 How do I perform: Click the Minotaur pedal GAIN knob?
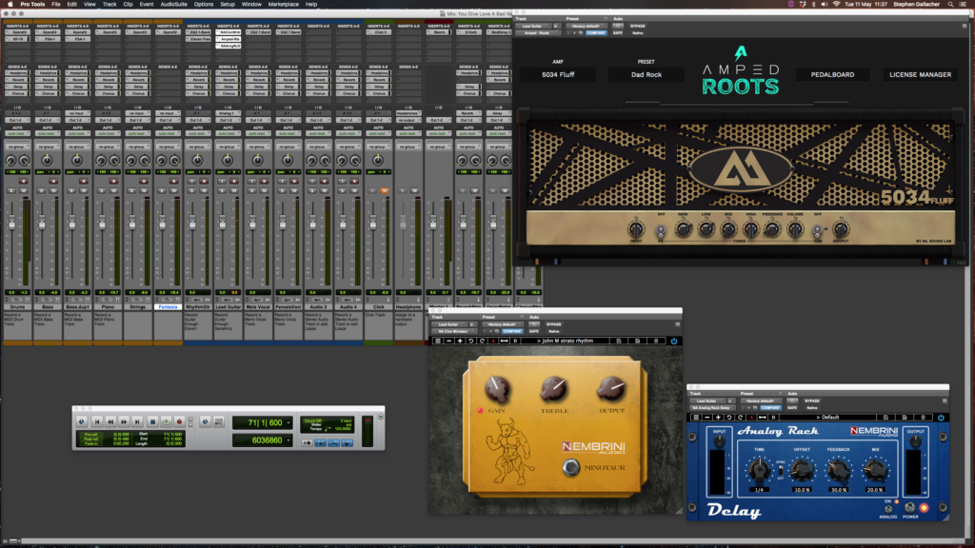coord(497,389)
